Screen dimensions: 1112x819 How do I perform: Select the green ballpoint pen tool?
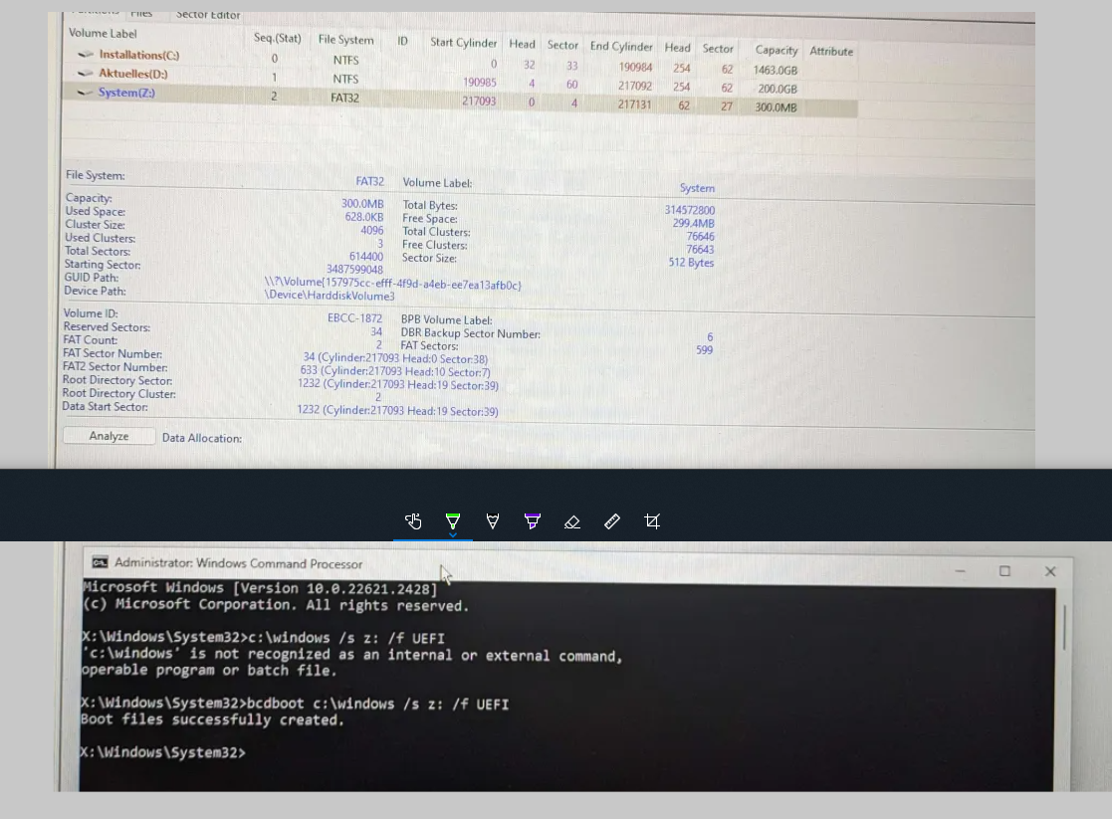click(452, 521)
